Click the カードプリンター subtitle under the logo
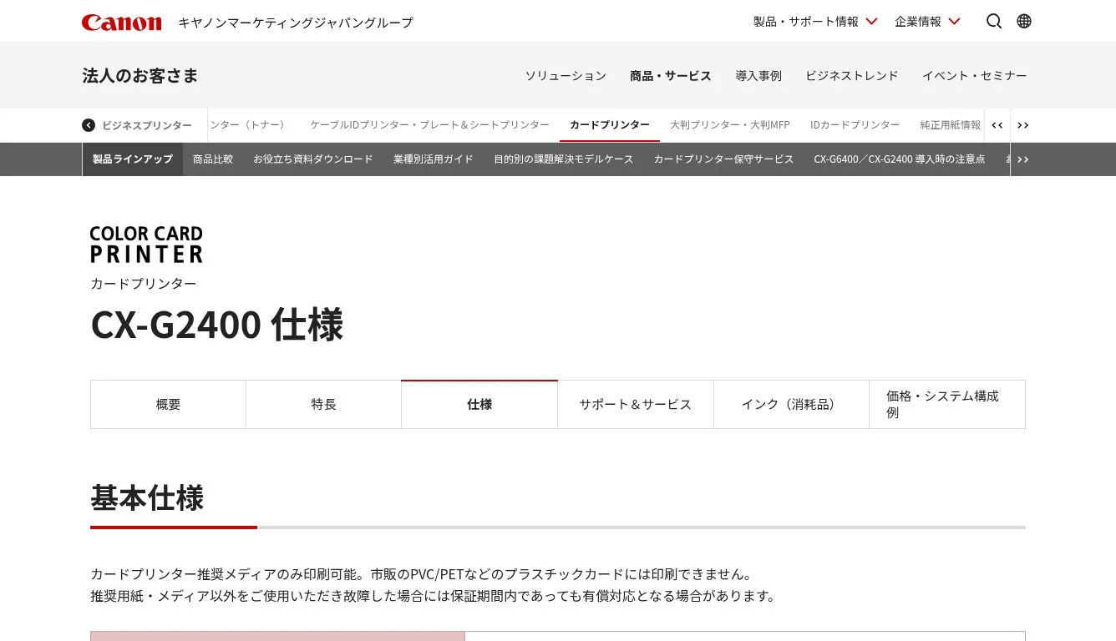The image size is (1116, 641). [144, 284]
